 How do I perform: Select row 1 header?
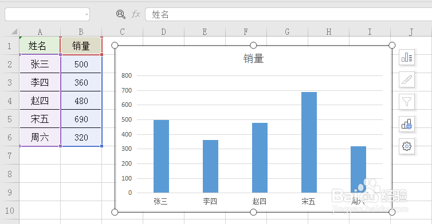(x=10, y=46)
